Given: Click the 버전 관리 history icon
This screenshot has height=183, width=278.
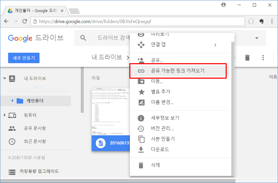Looking at the screenshot, I should pos(141,128).
